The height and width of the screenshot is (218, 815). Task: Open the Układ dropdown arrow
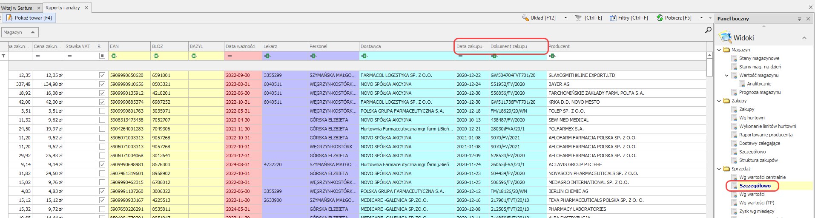565,18
